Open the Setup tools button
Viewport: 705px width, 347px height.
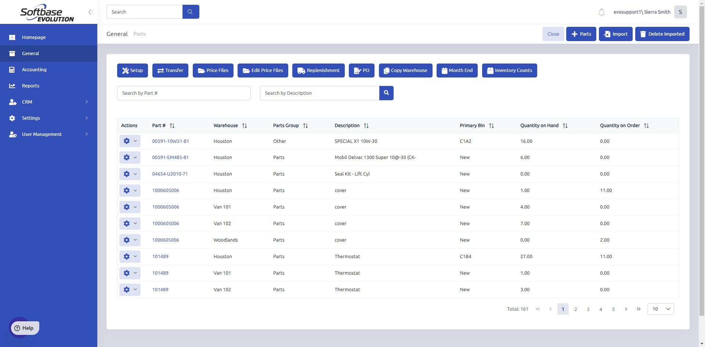[133, 71]
